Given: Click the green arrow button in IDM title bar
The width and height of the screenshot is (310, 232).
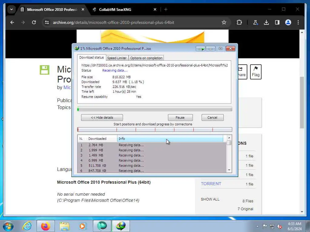Looking at the screenshot, I should [x=201, y=49].
